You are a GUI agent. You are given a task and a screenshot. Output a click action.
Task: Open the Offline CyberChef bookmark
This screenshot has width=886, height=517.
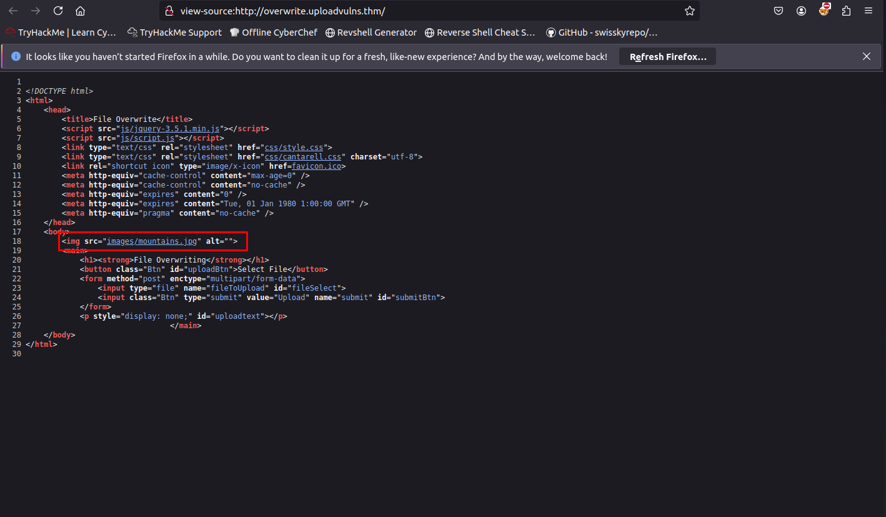pyautogui.click(x=273, y=33)
